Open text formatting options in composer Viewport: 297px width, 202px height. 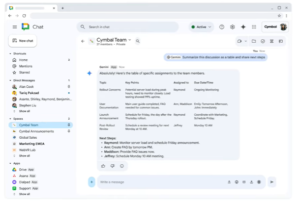pos(229,182)
